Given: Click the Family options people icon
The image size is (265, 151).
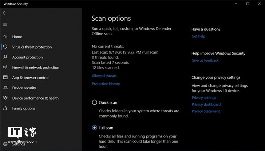Looking at the screenshot, I should click(5, 108).
